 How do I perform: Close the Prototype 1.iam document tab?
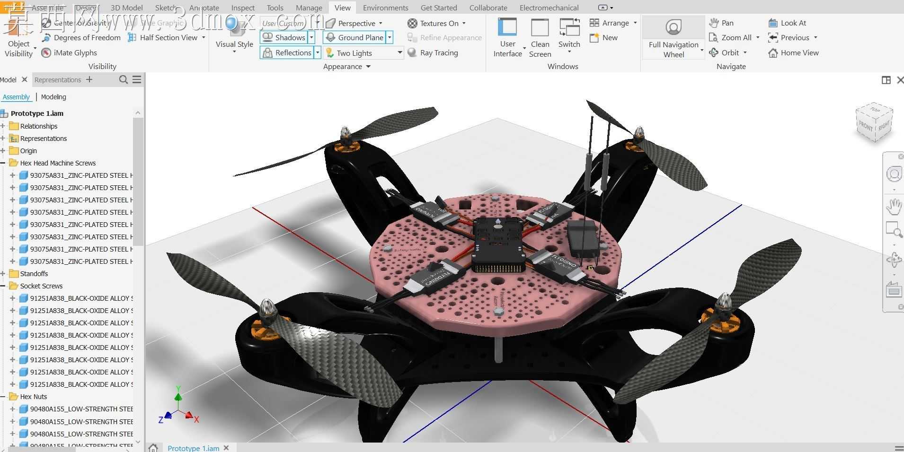(226, 448)
